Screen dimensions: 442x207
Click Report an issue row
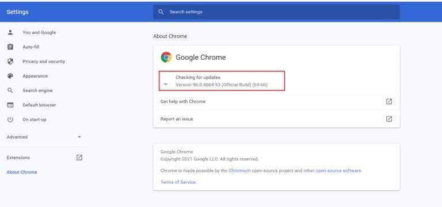coord(276,119)
